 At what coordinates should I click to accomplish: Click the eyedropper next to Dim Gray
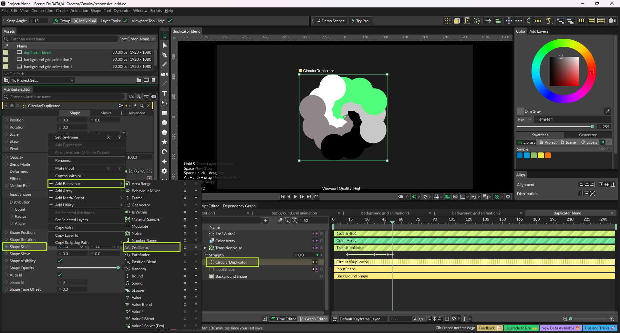607,111
